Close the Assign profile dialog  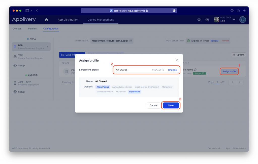click(177, 60)
